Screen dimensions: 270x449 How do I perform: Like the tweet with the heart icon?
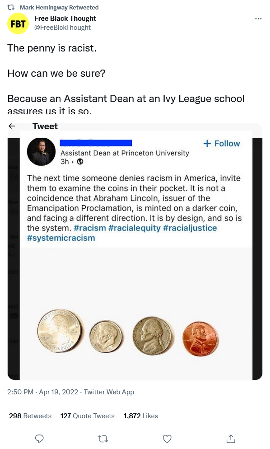(x=167, y=439)
